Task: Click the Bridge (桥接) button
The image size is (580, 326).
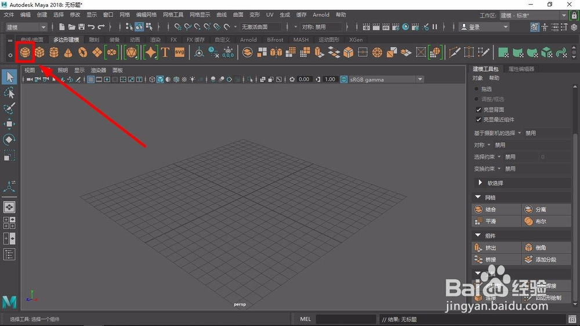Action: (x=496, y=259)
